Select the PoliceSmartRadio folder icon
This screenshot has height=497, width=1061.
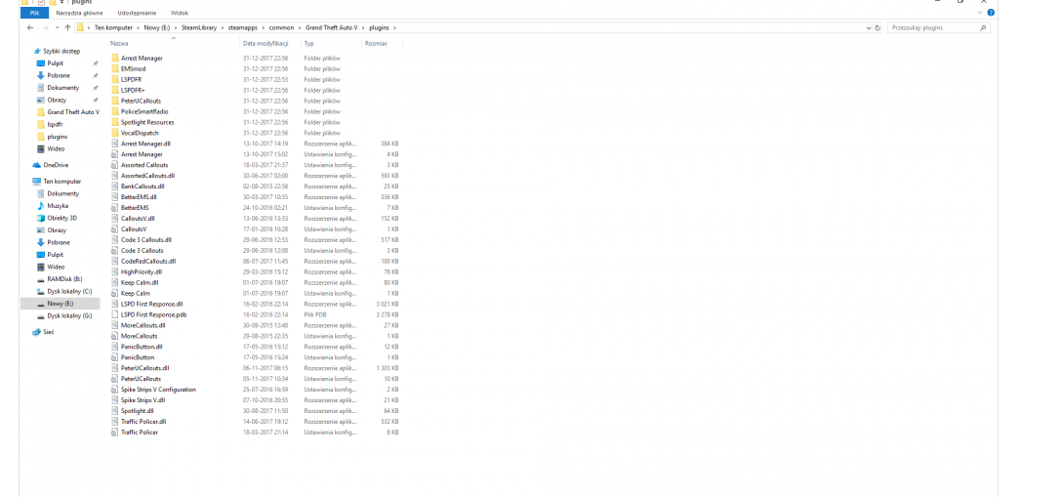(x=114, y=111)
